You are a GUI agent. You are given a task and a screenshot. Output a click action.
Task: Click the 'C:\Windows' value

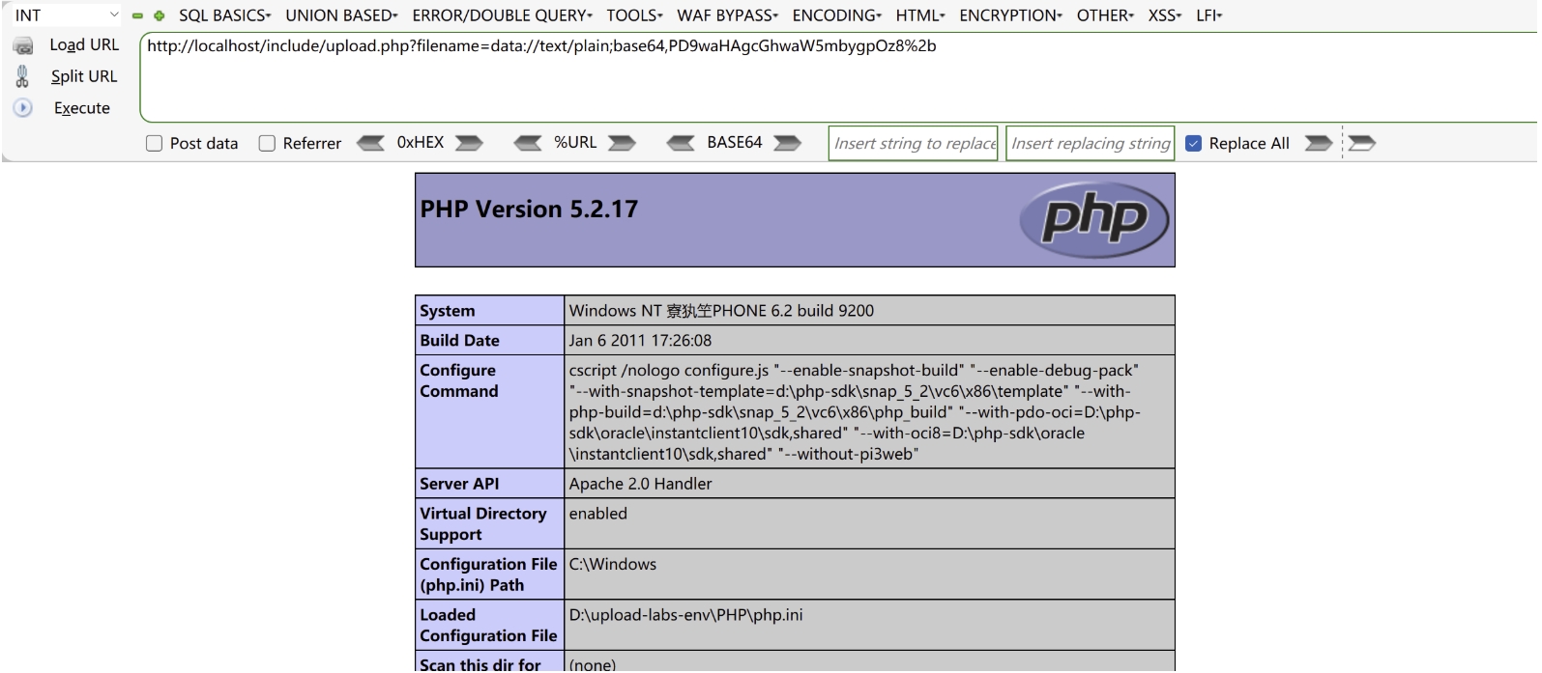pos(612,564)
